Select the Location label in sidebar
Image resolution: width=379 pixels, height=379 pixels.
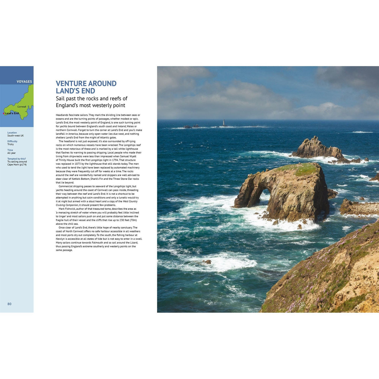[12, 133]
